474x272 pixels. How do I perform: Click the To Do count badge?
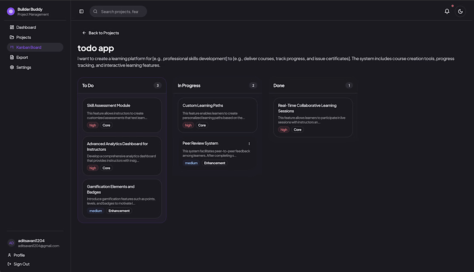point(158,85)
